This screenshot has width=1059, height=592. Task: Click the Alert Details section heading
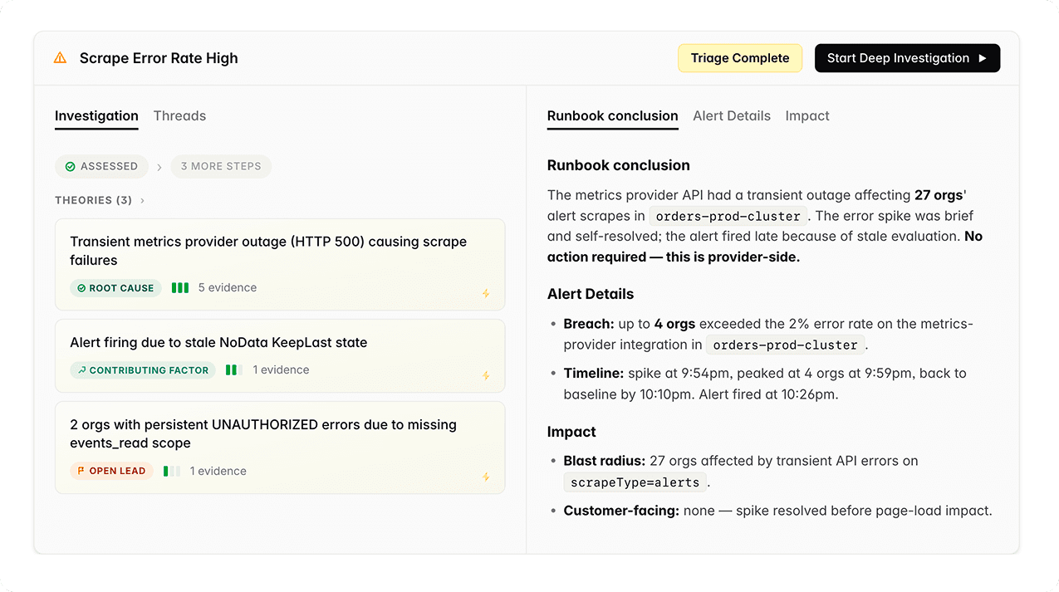(591, 294)
